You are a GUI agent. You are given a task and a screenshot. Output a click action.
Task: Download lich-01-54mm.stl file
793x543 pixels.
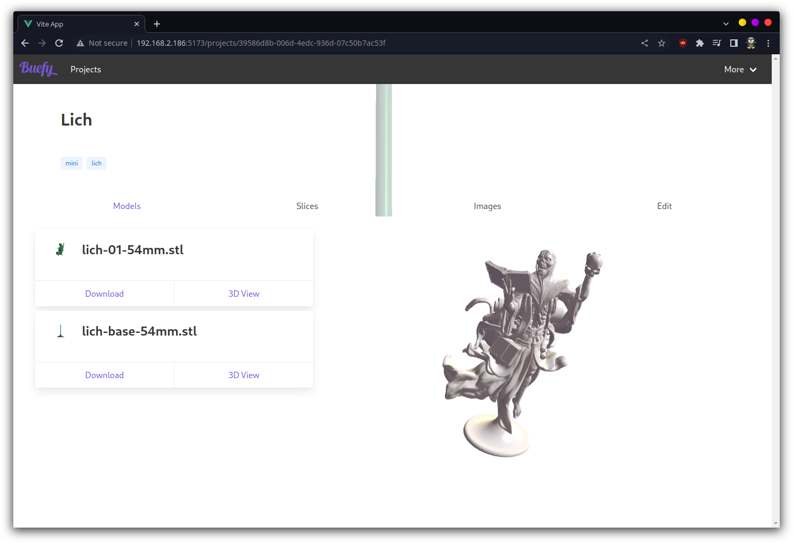click(104, 294)
